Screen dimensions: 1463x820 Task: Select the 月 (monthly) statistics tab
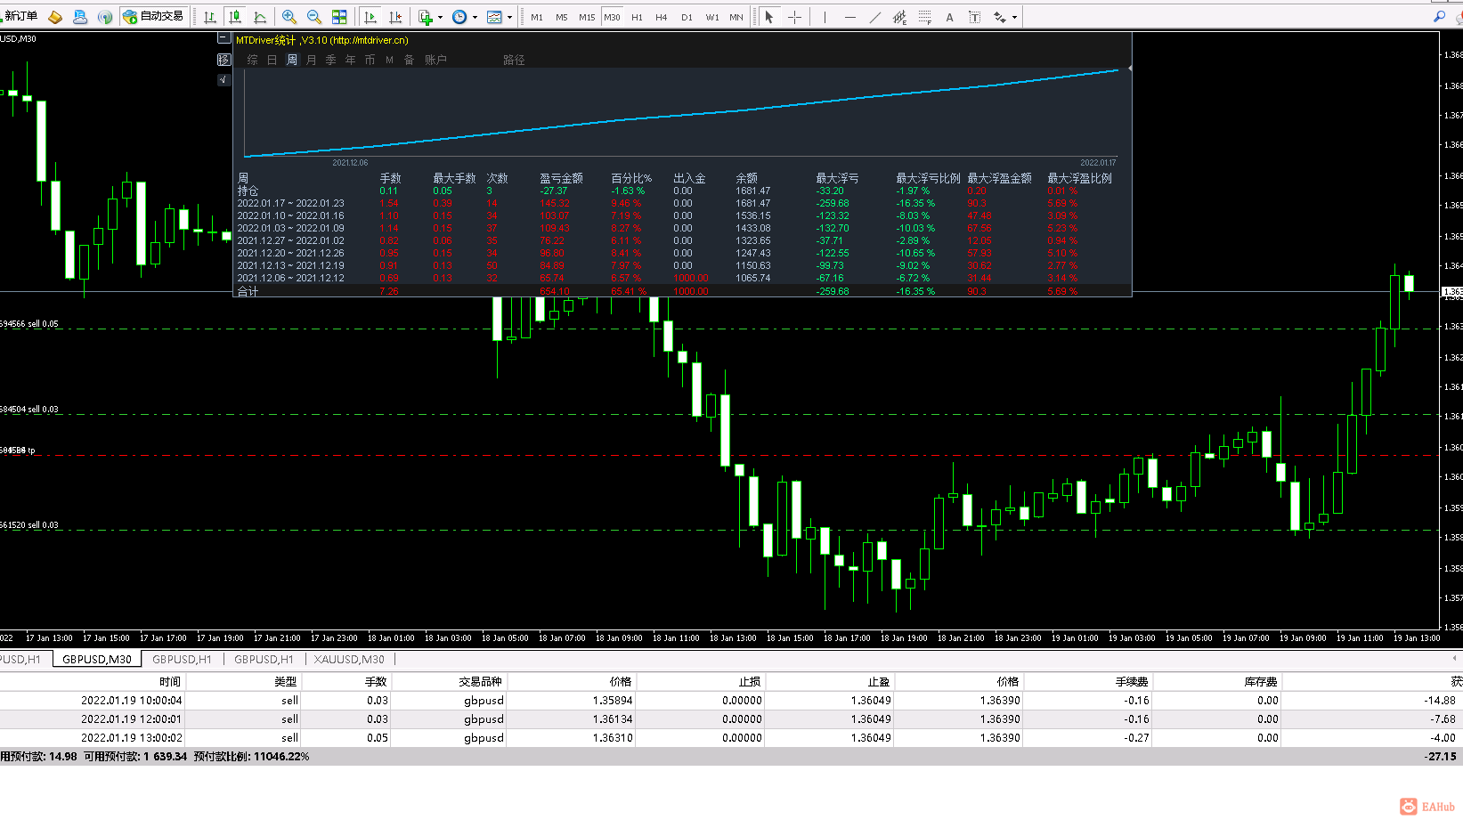pyautogui.click(x=311, y=60)
